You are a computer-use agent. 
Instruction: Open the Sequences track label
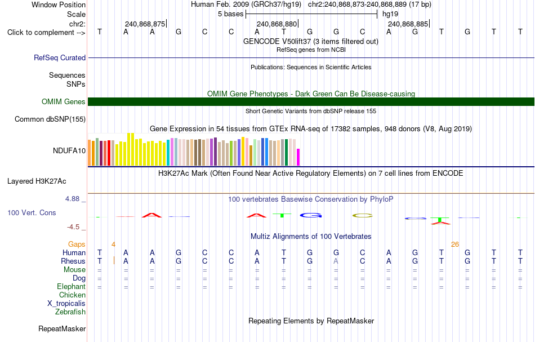pyautogui.click(x=67, y=75)
